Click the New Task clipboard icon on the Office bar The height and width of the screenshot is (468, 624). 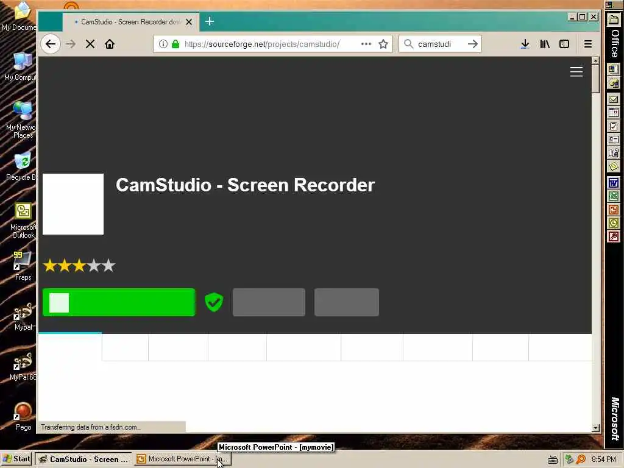click(x=613, y=126)
